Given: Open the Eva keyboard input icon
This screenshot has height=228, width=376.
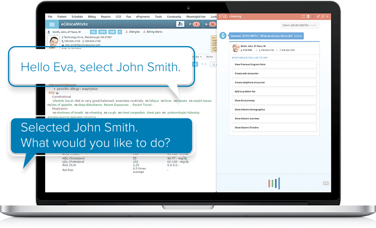Looking at the screenshot, I should (x=326, y=183).
